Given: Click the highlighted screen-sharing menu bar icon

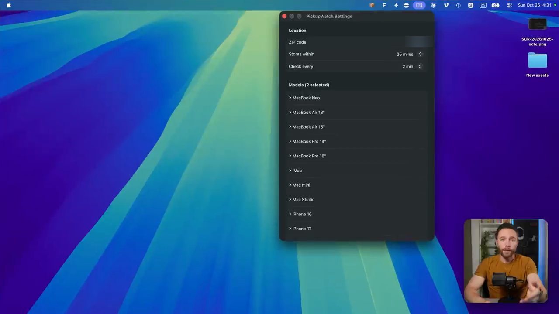Looking at the screenshot, I should coord(419,5).
